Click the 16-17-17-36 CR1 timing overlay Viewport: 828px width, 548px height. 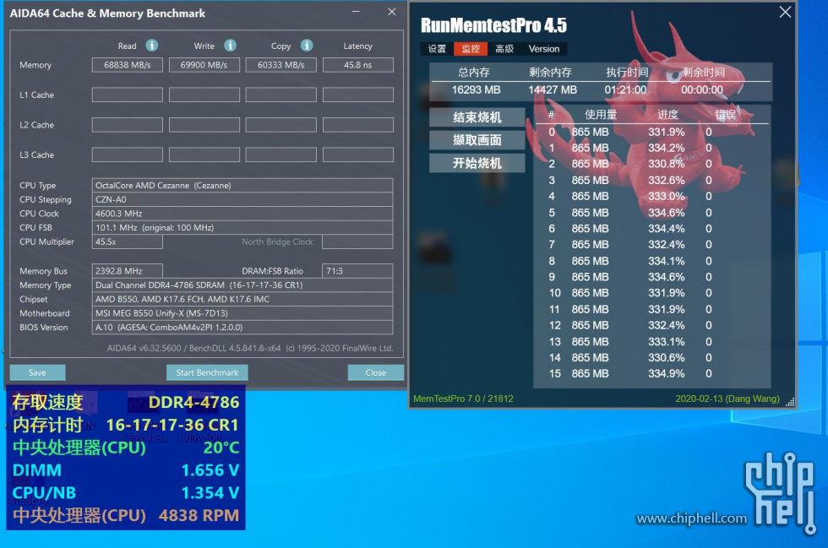[172, 425]
